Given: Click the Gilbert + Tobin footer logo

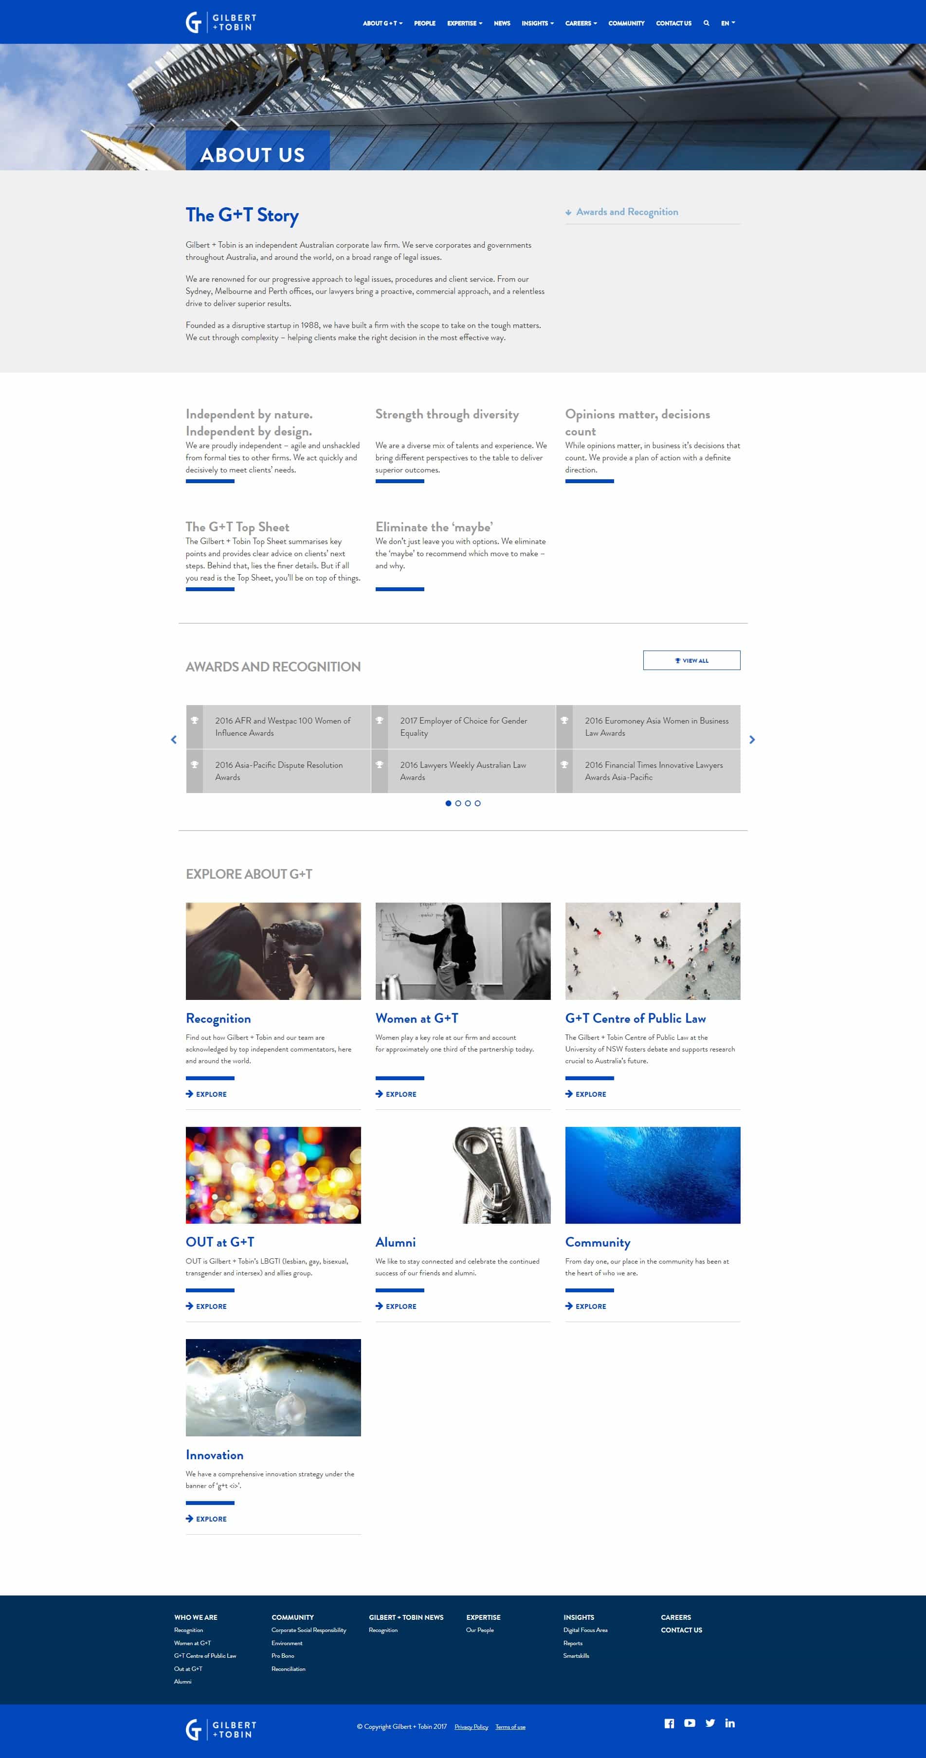Looking at the screenshot, I should pyautogui.click(x=221, y=1729).
